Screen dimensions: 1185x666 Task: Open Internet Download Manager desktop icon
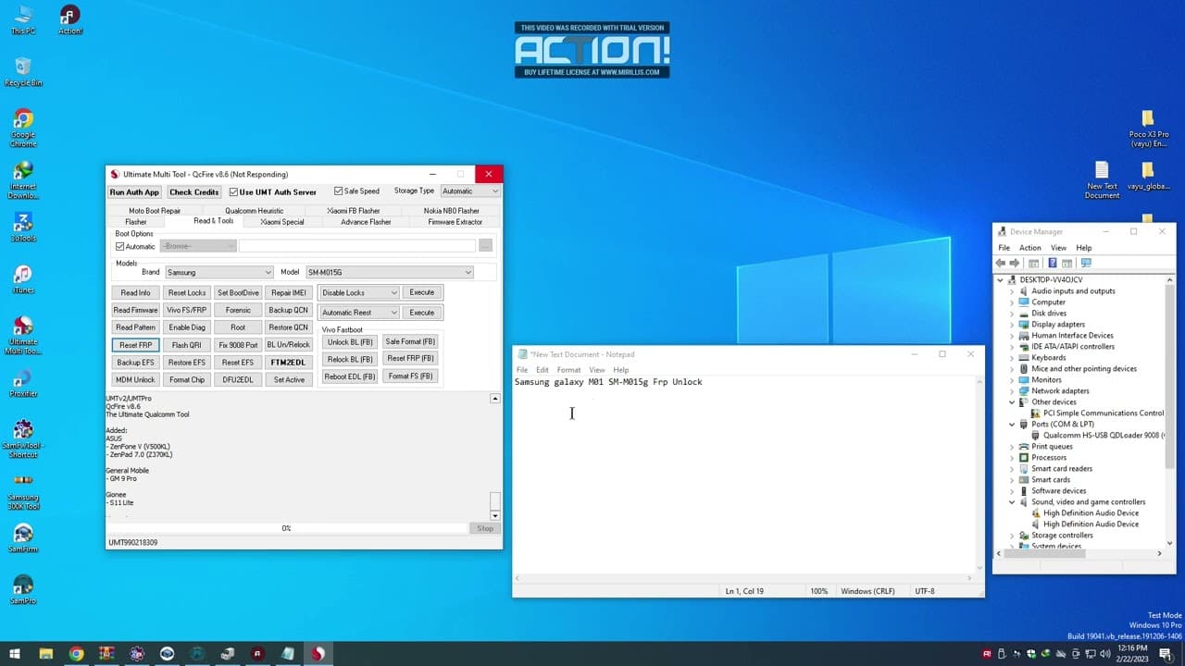coord(23,180)
